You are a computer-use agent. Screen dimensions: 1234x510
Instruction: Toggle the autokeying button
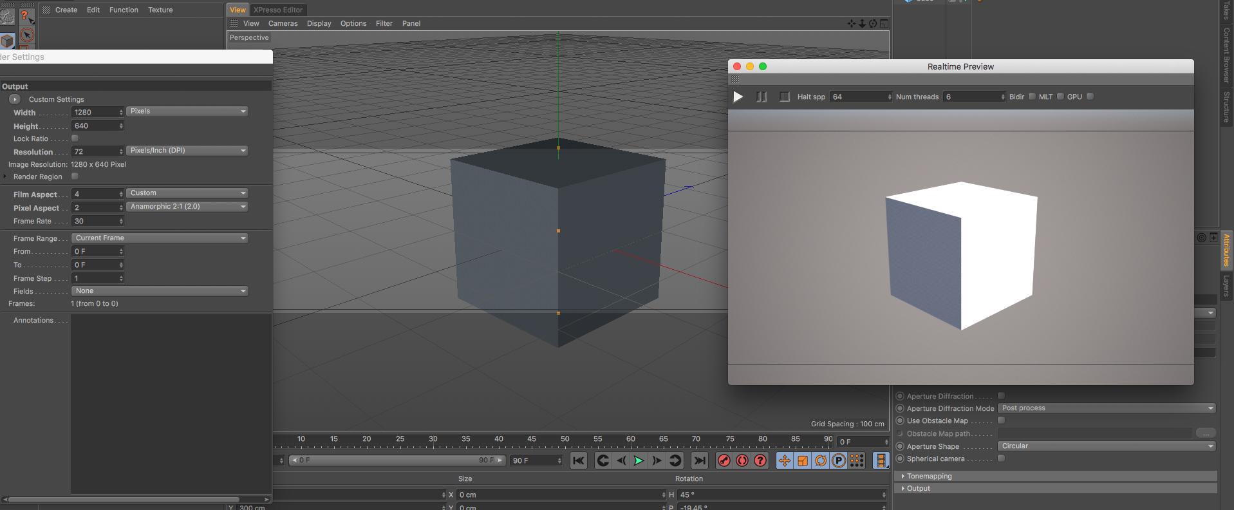click(x=742, y=460)
